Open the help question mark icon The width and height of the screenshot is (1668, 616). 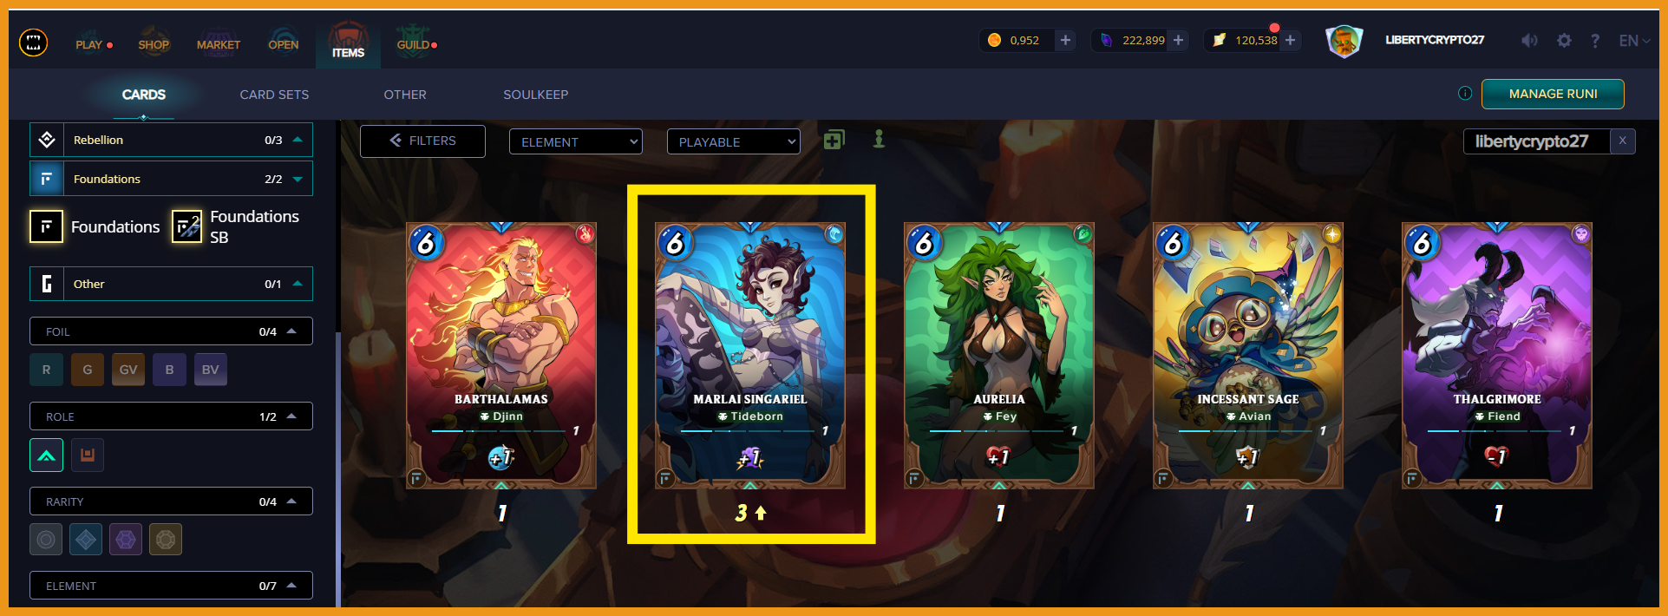pyautogui.click(x=1595, y=41)
